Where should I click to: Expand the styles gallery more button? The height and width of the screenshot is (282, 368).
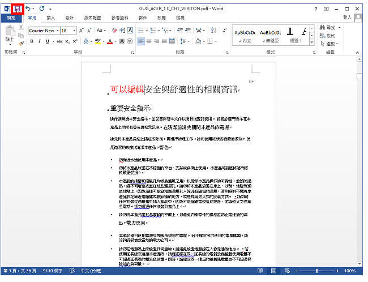click(x=312, y=42)
